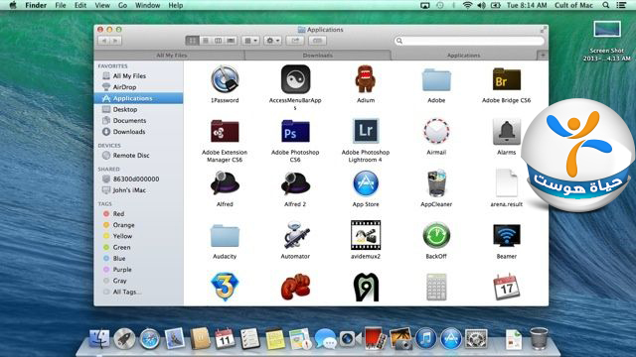Open the Action gear dropdown
Viewport: 636px width, 357px height.
coord(272,41)
